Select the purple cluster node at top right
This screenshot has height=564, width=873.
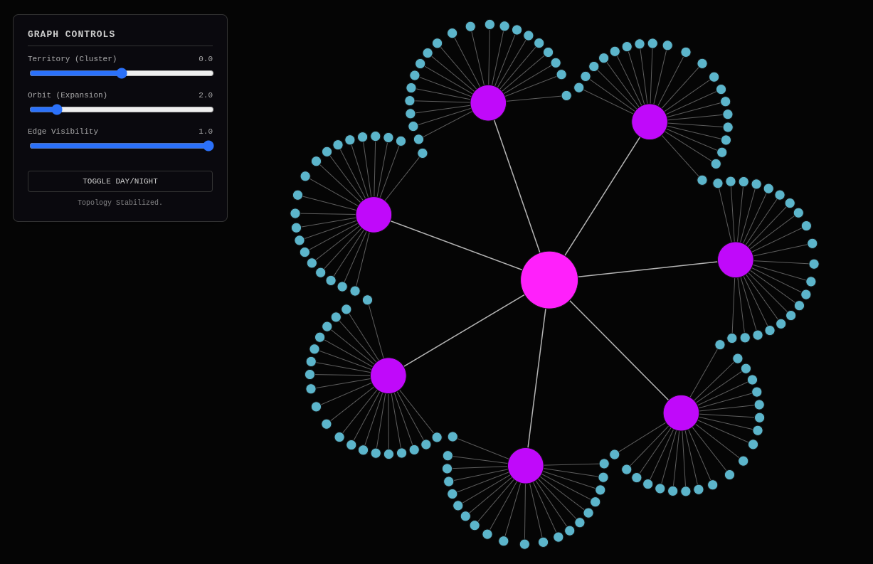[x=650, y=122]
